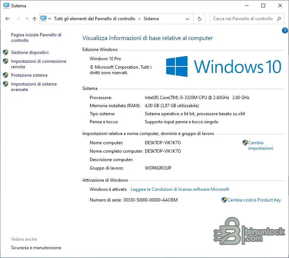Click shield icon next to Cambia impostazioni
Screen dimensions: 289x258
(x=245, y=143)
